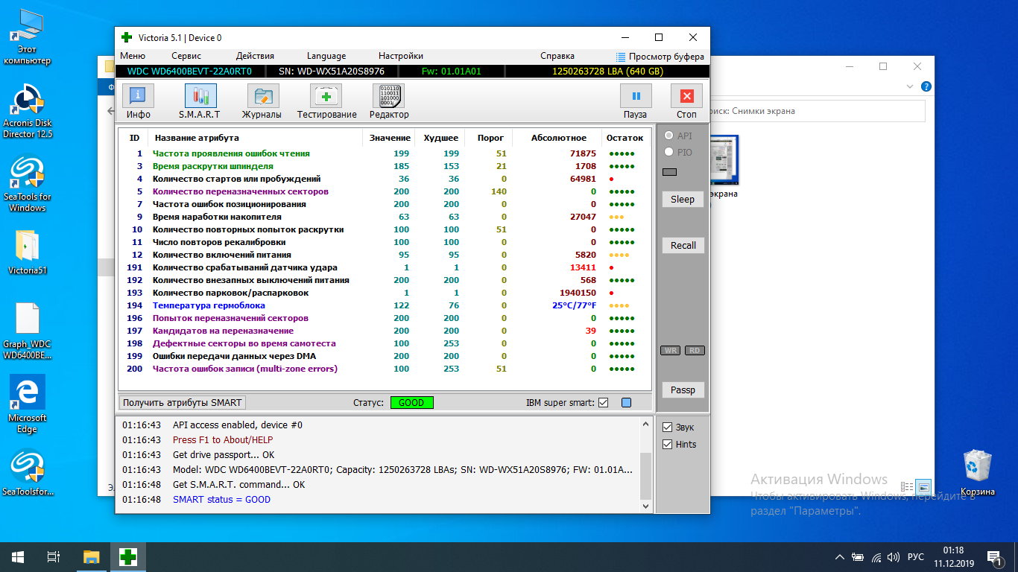Switch to the Тестирование surface test
The width and height of the screenshot is (1018, 572).
pyautogui.click(x=326, y=101)
